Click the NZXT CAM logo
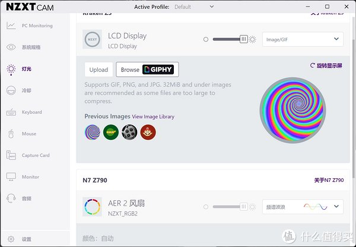 point(30,7)
